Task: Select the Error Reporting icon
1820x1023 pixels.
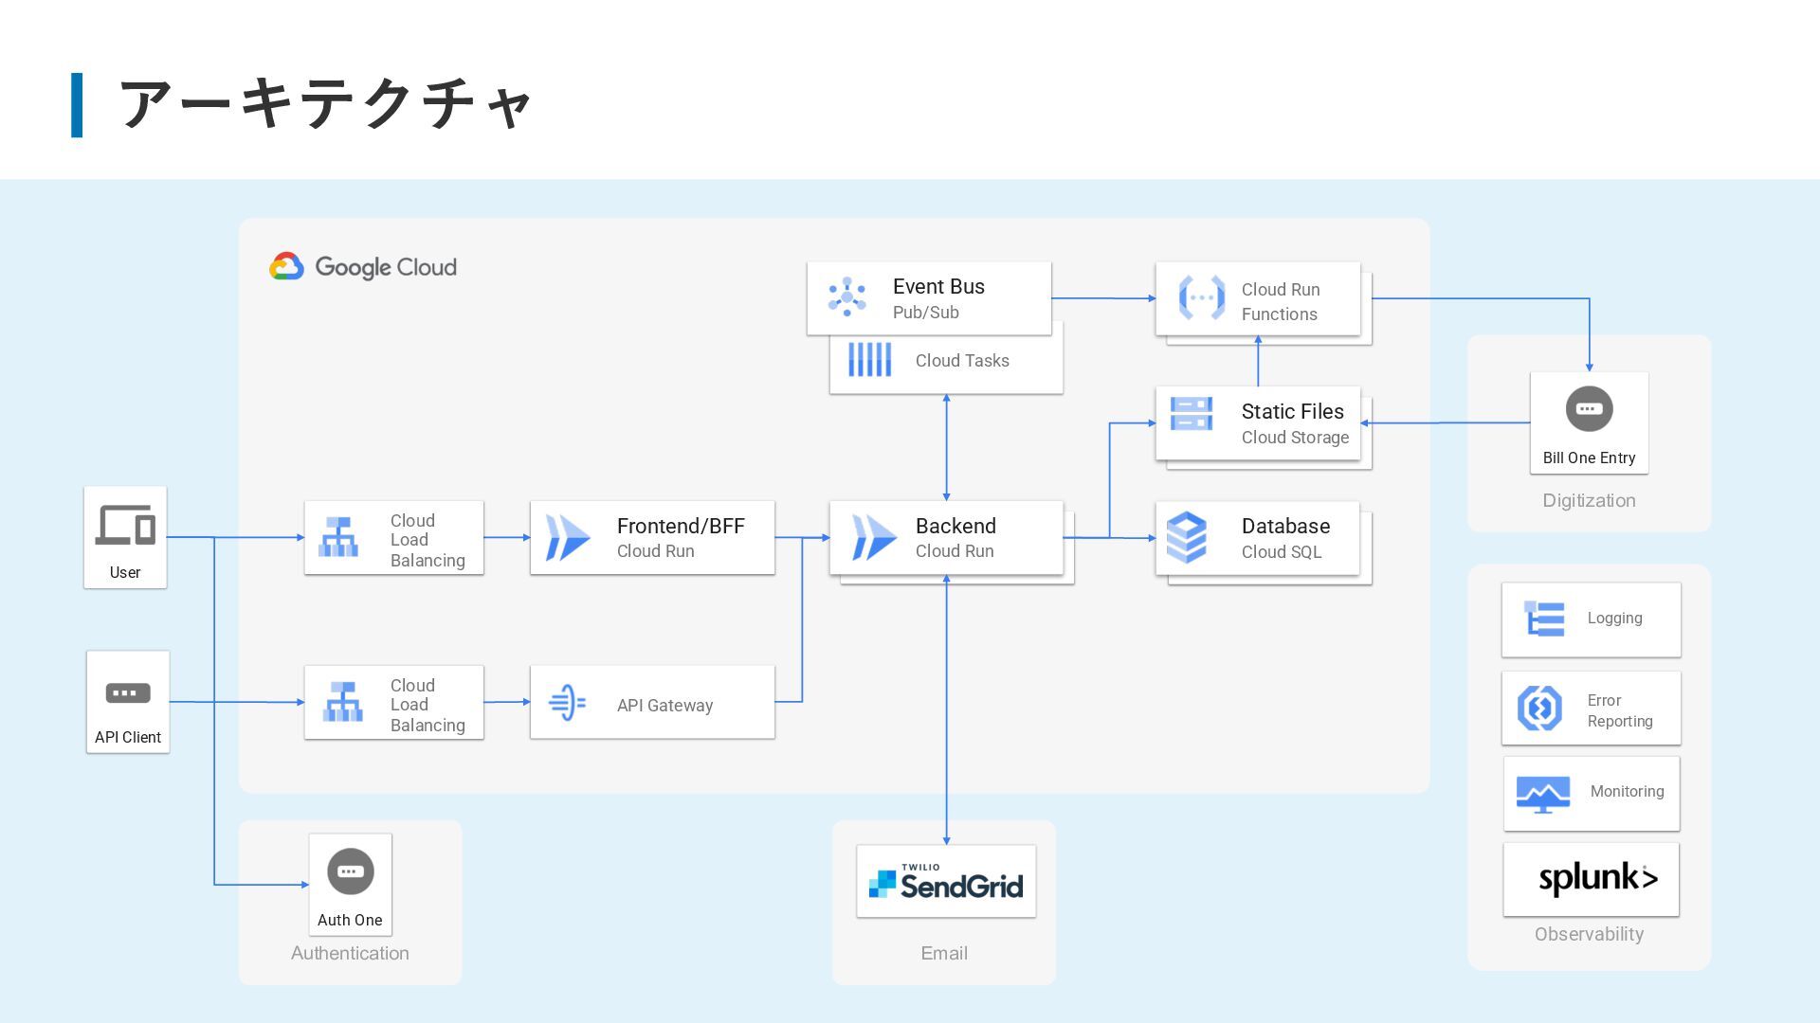Action: tap(1539, 709)
